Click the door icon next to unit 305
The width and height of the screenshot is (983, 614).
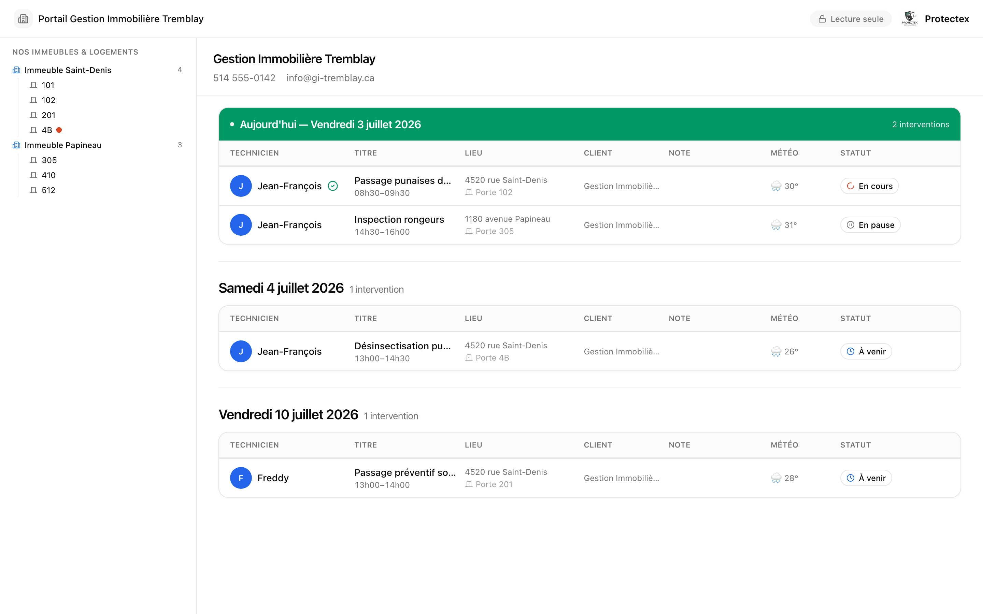tap(34, 160)
